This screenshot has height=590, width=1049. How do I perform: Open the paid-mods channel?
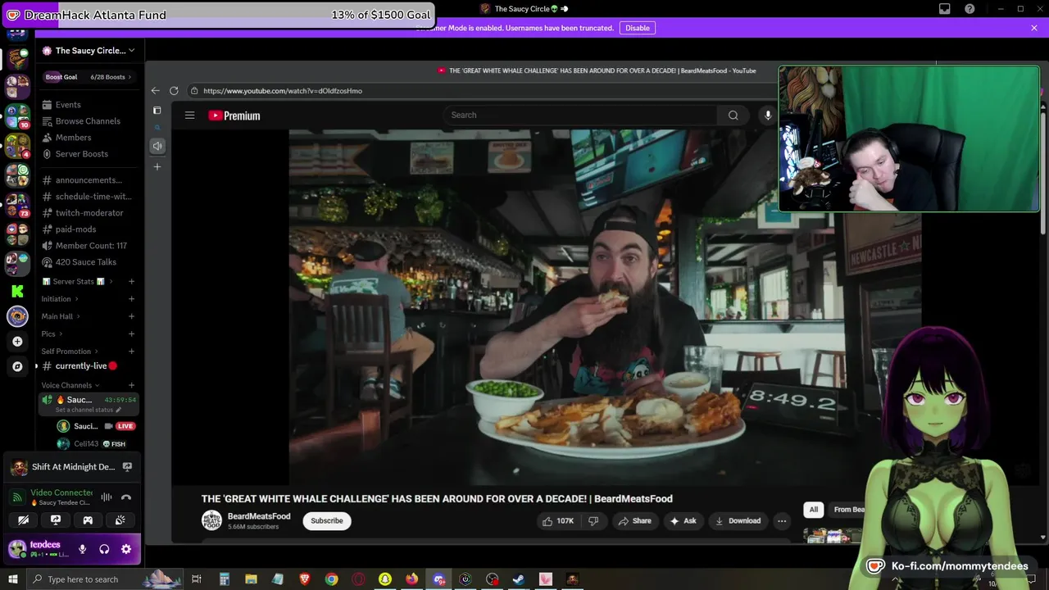point(75,229)
